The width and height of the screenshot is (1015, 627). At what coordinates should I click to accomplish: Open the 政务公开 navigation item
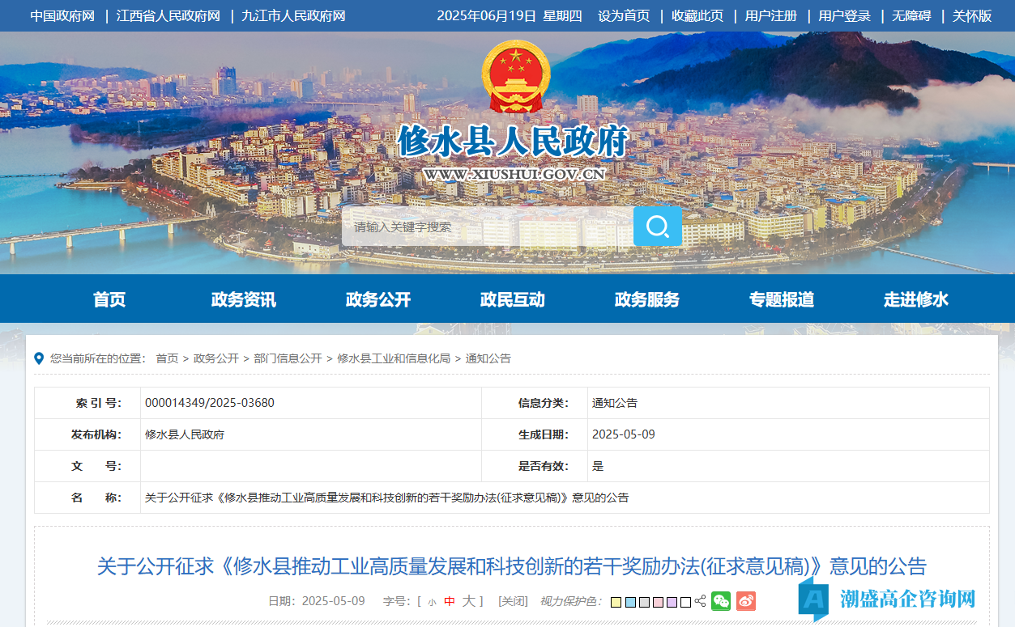(378, 299)
